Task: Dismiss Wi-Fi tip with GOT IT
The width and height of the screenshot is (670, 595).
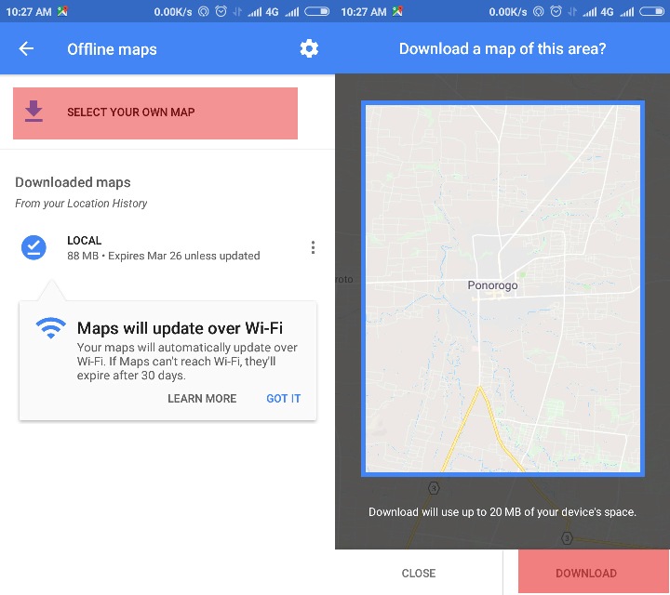Action: (x=283, y=398)
